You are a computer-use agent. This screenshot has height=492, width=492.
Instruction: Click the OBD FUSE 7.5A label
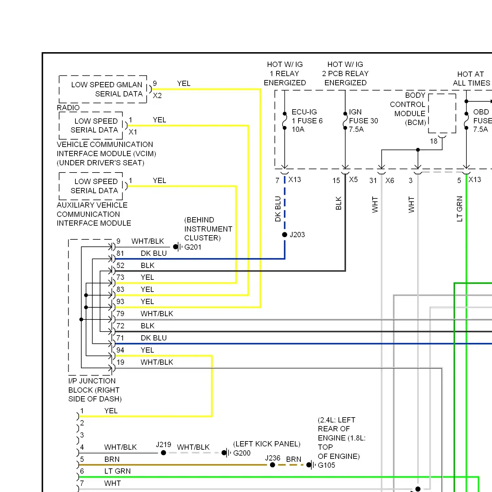click(x=482, y=121)
